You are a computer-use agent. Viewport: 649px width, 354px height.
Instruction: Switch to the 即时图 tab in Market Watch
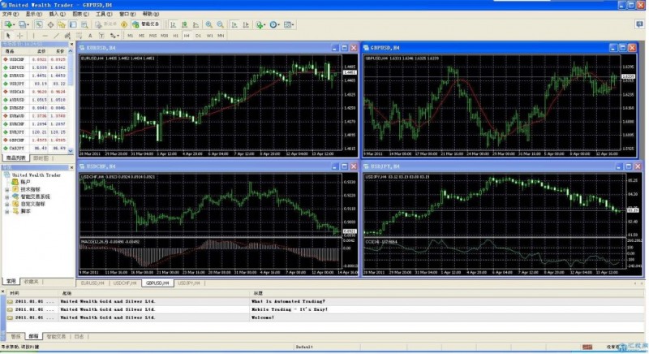pyautogui.click(x=41, y=158)
